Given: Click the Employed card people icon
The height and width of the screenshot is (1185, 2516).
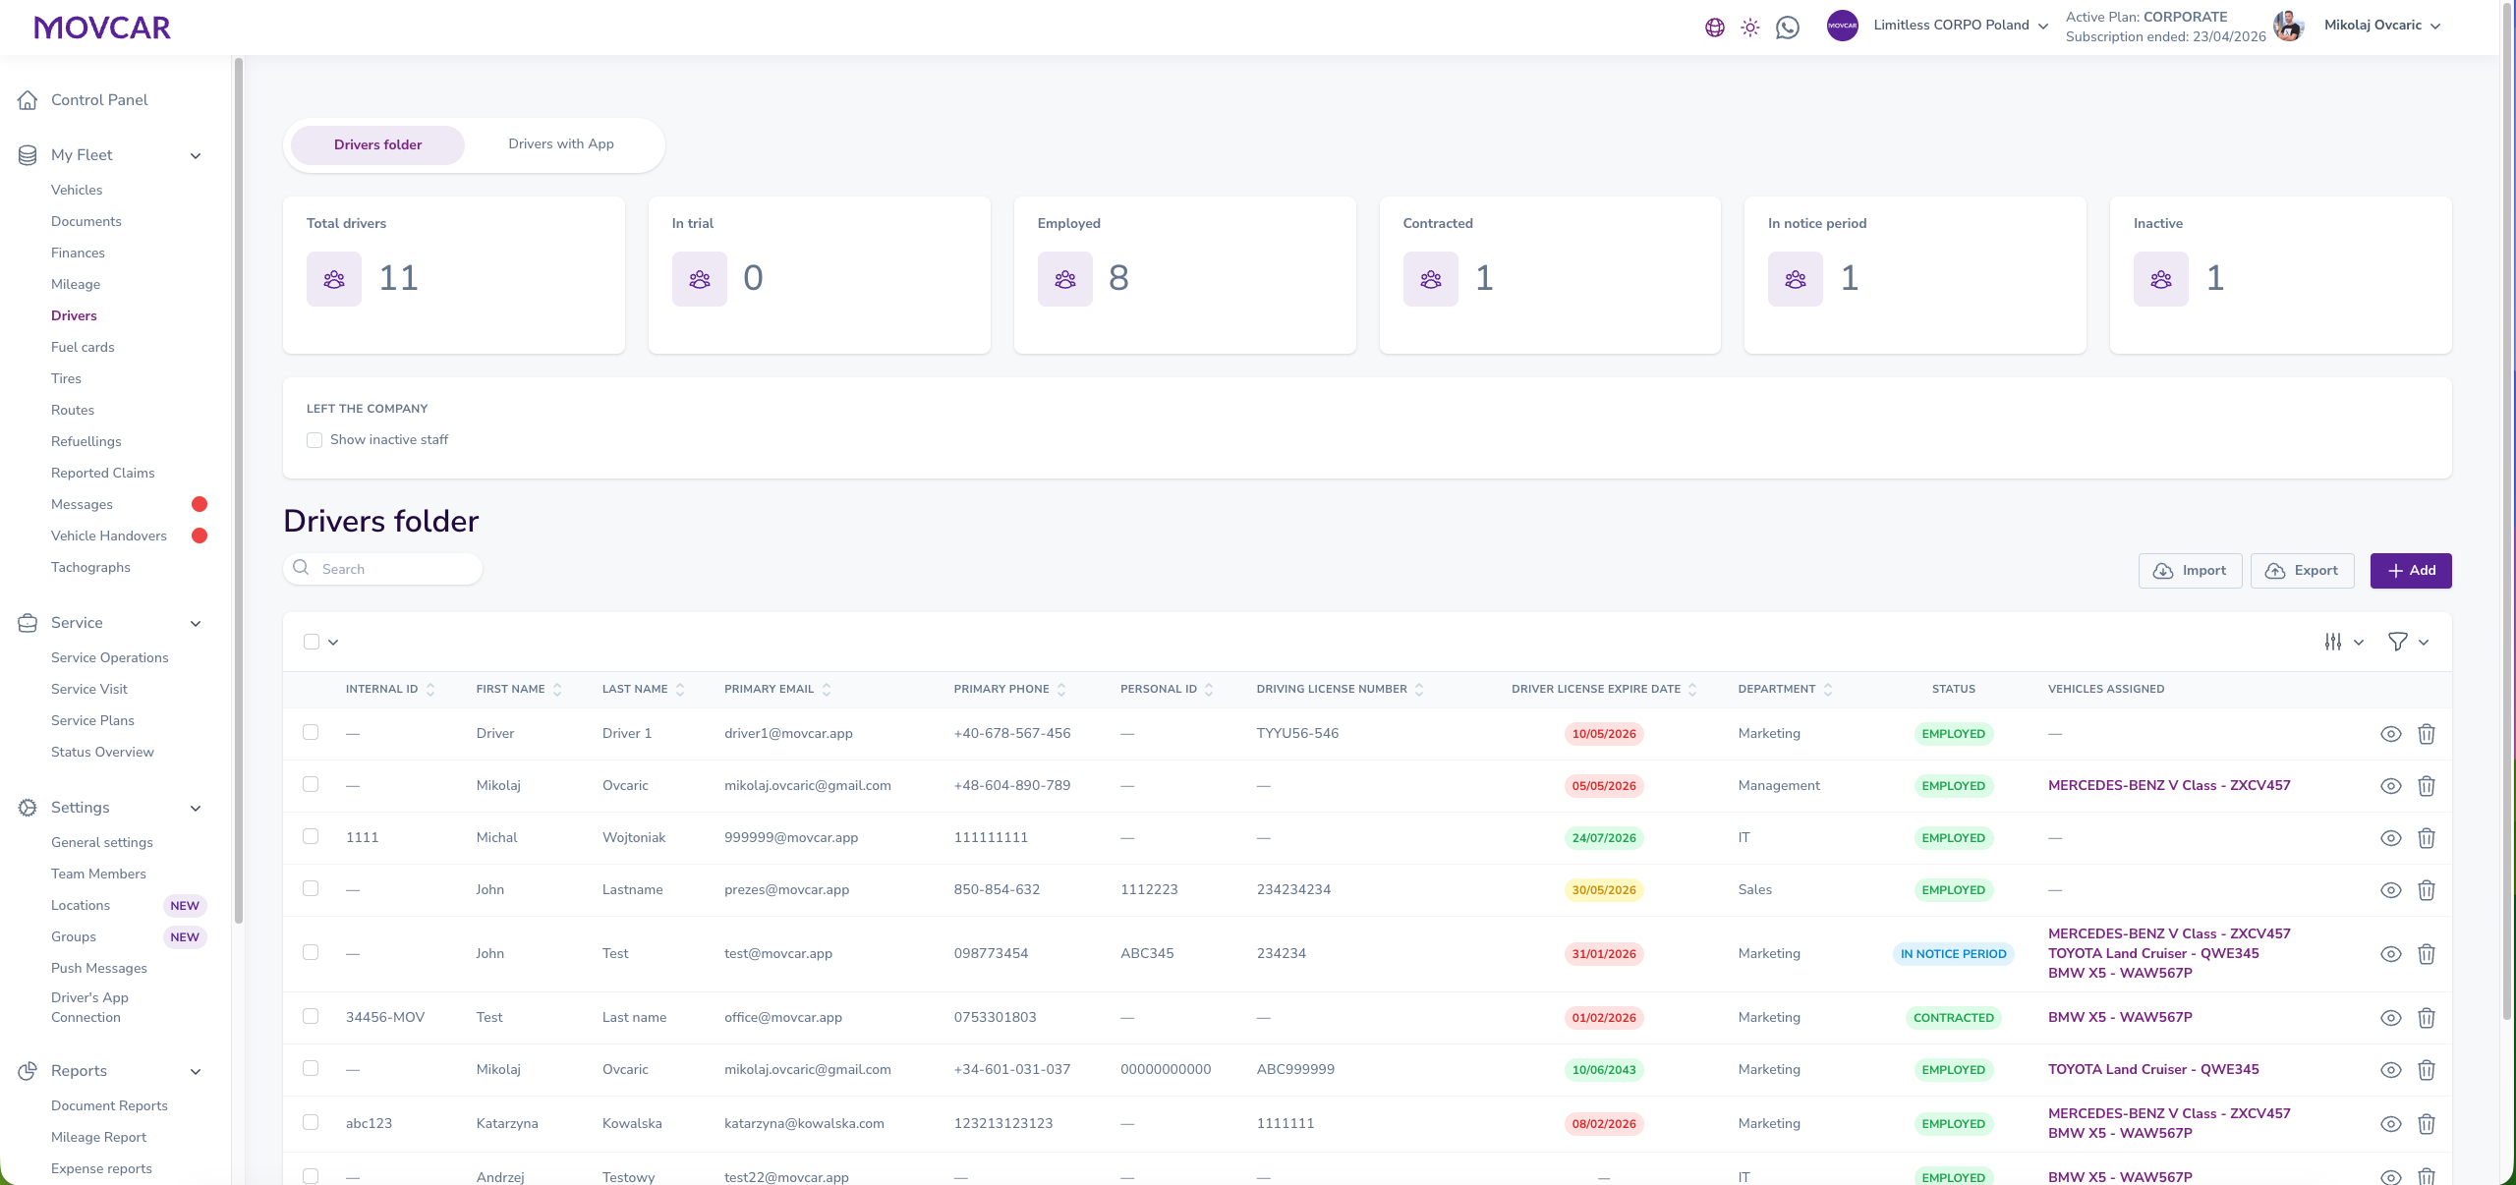Looking at the screenshot, I should (x=1065, y=279).
